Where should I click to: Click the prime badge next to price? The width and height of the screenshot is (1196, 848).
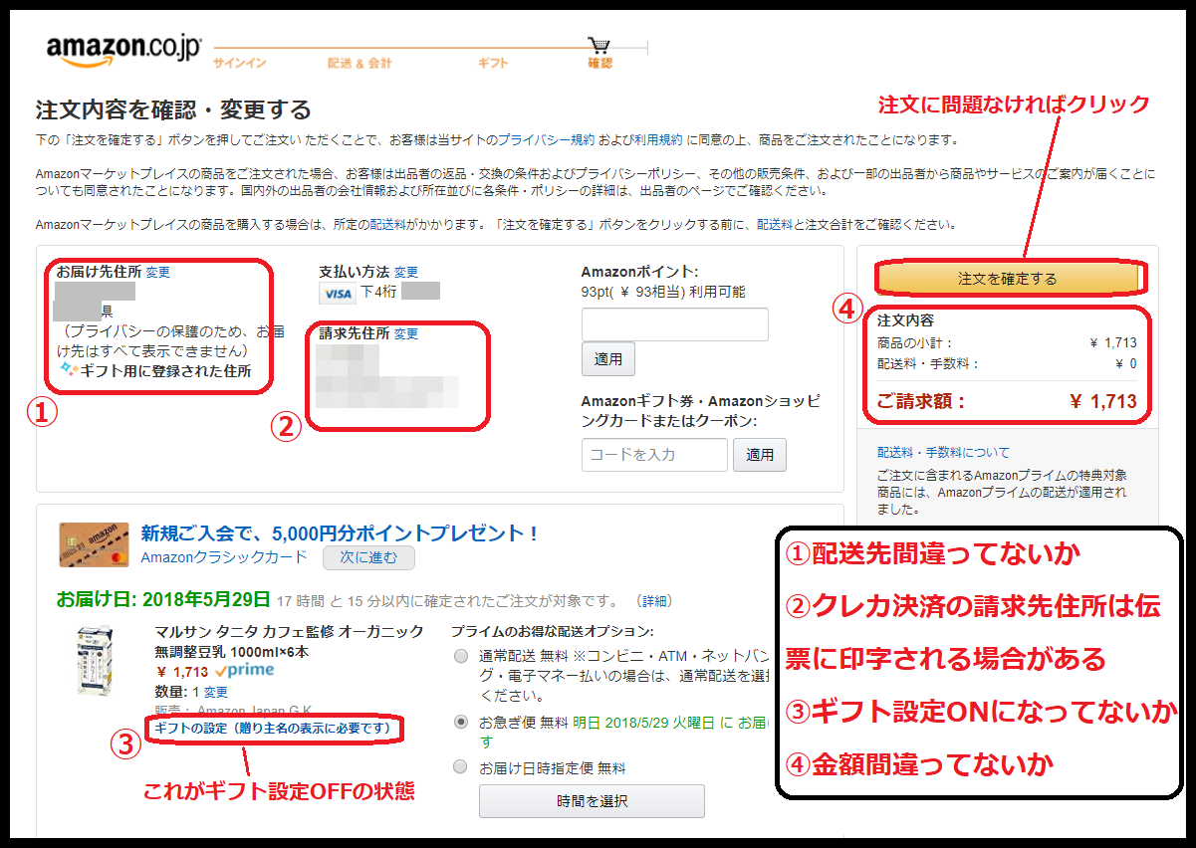(244, 671)
